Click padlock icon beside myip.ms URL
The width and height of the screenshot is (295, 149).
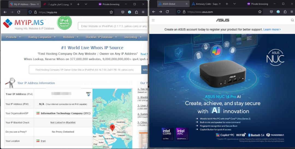(35, 12)
